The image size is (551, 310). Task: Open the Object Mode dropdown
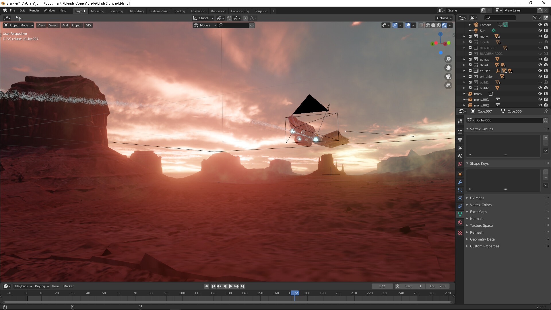click(19, 25)
